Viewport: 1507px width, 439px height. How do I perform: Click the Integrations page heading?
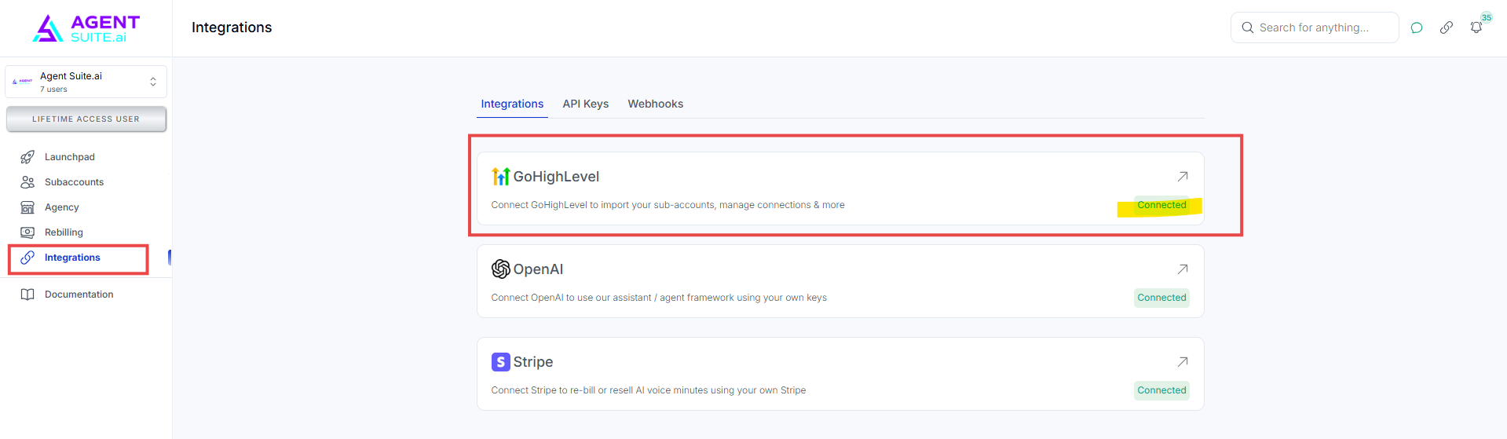[x=232, y=27]
